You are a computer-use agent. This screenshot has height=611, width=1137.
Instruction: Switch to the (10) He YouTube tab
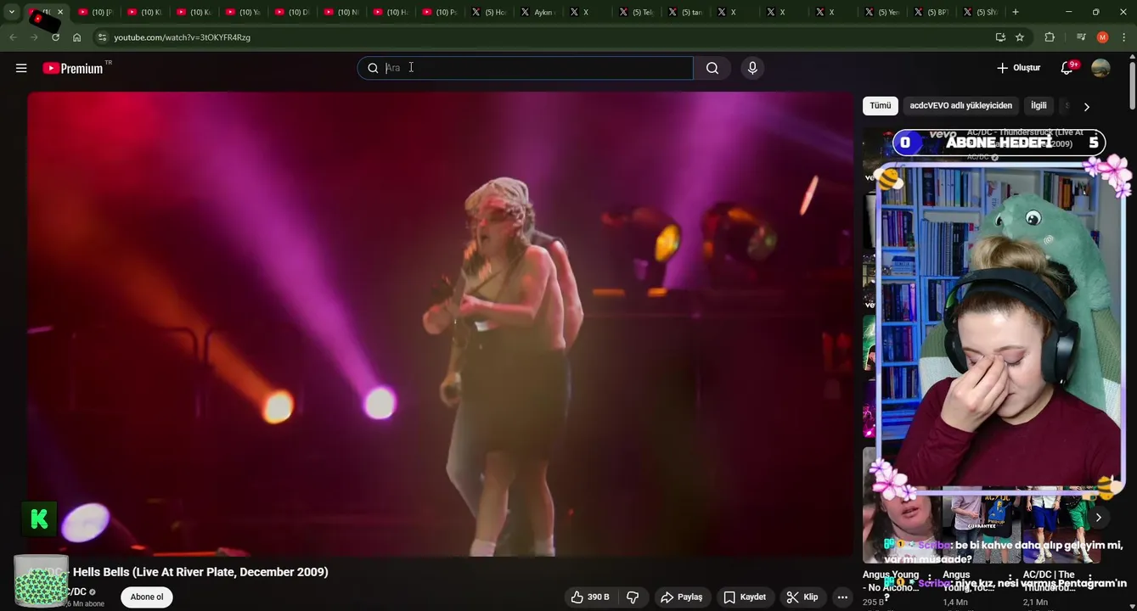tap(391, 12)
